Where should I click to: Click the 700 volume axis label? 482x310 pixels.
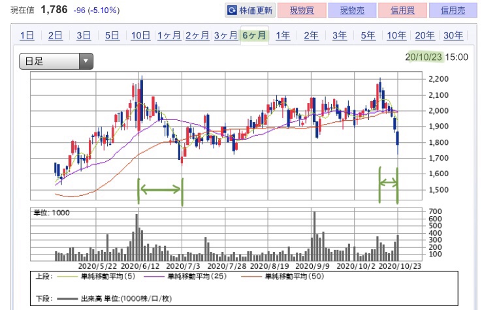[x=435, y=211]
